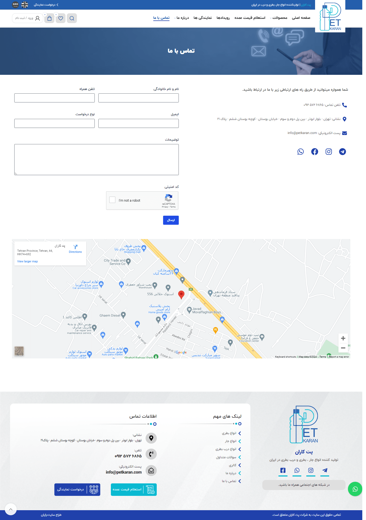Click footer email envelope icon
The width and height of the screenshot is (366, 520).
tap(151, 470)
